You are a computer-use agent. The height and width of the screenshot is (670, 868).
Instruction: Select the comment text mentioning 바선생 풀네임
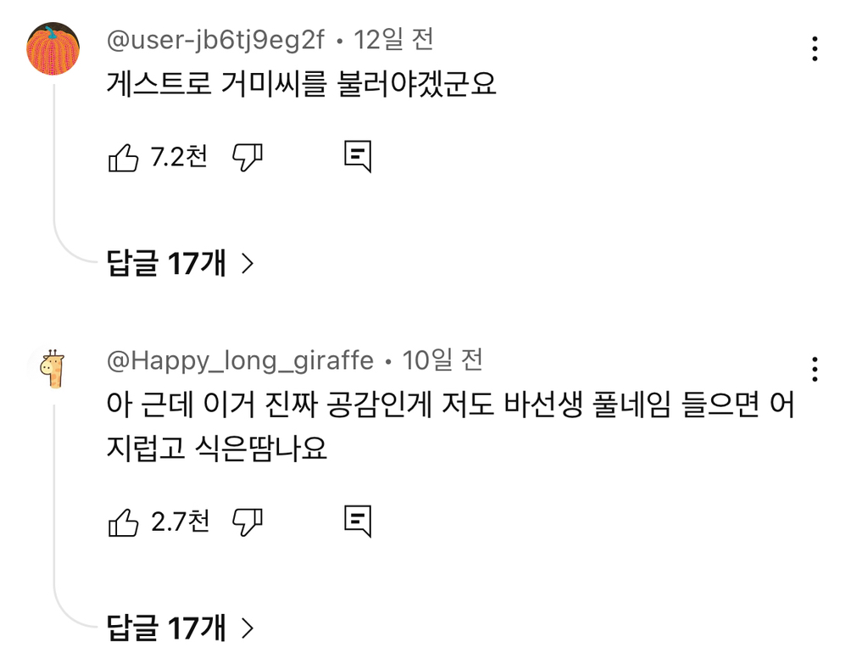451,427
